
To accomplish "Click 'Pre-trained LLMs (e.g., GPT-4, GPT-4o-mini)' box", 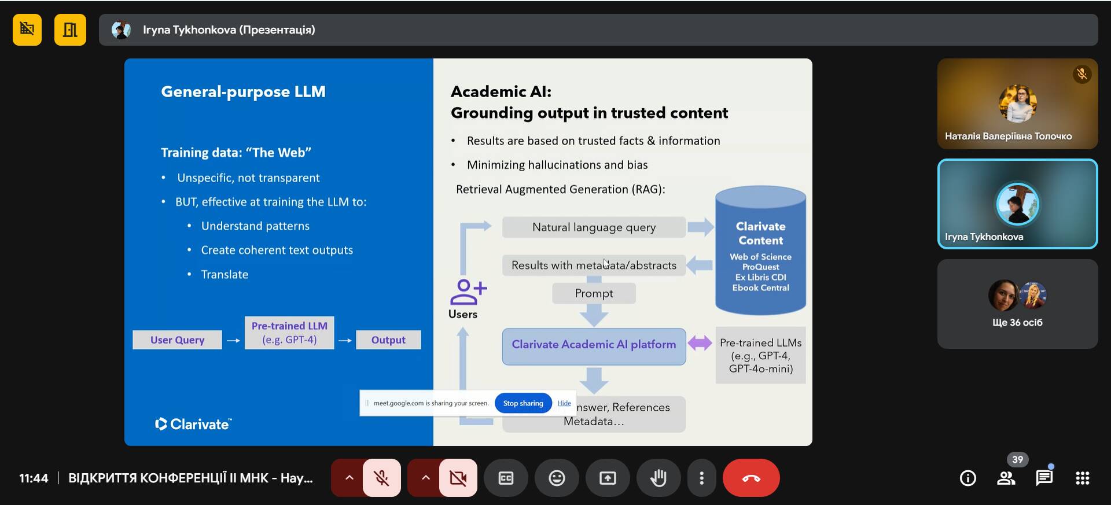I will 760,355.
